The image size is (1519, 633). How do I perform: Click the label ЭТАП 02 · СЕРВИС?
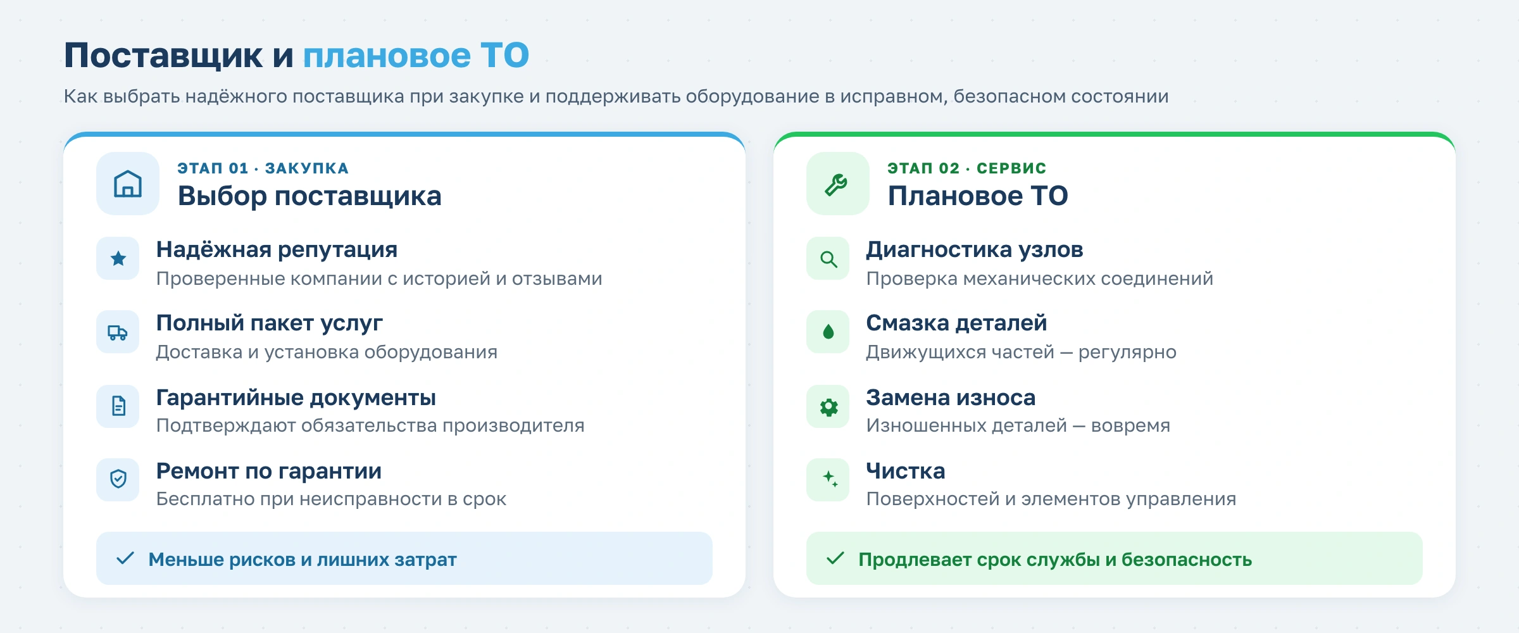tap(966, 168)
